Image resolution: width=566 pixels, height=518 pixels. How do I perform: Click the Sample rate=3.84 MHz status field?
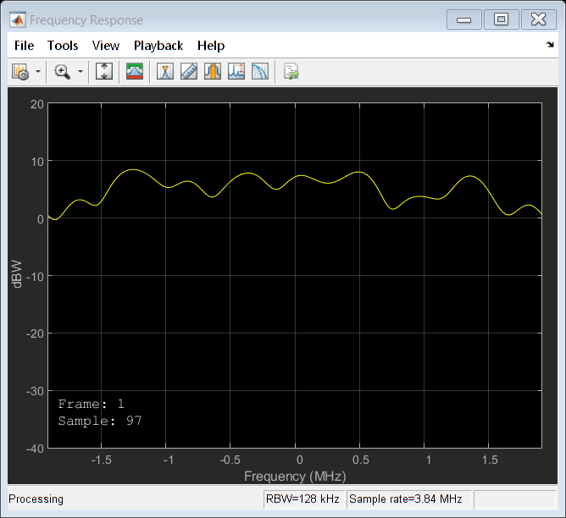(x=408, y=499)
